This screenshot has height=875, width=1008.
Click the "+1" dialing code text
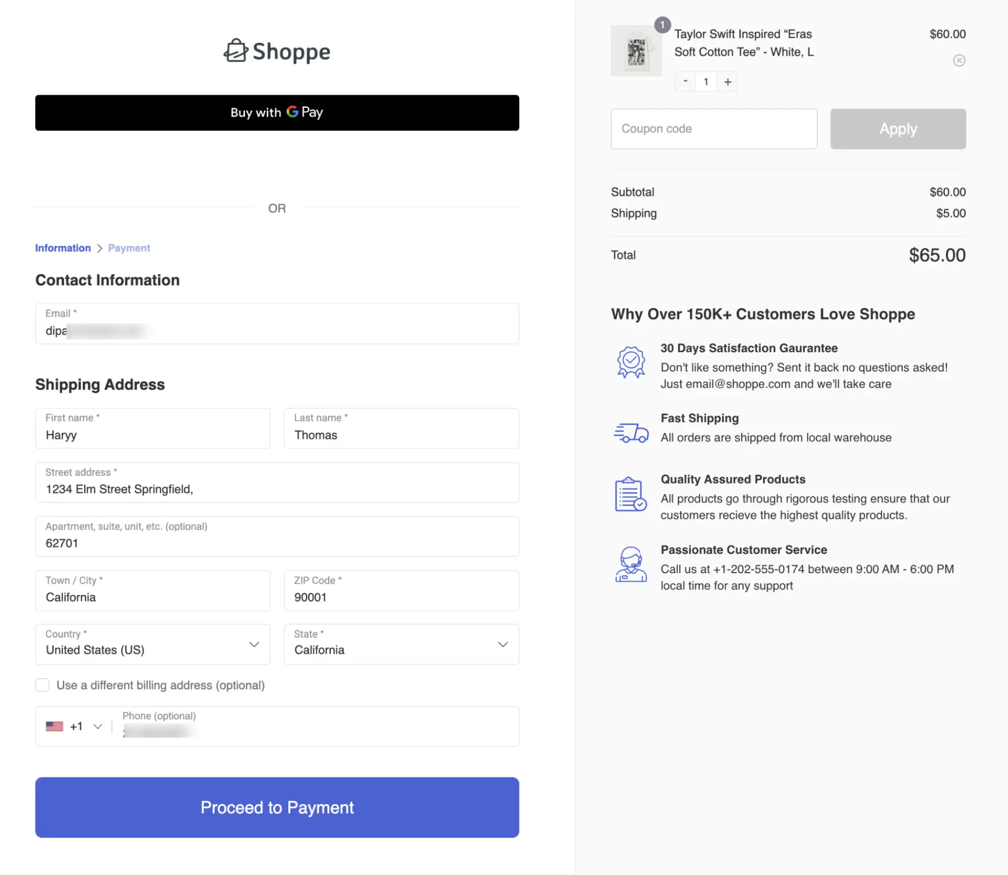76,726
